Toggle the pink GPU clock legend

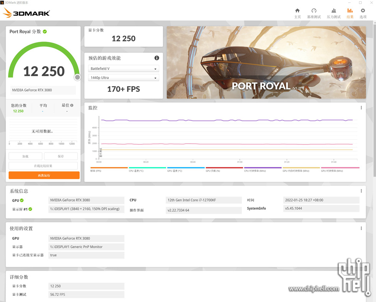(340, 169)
